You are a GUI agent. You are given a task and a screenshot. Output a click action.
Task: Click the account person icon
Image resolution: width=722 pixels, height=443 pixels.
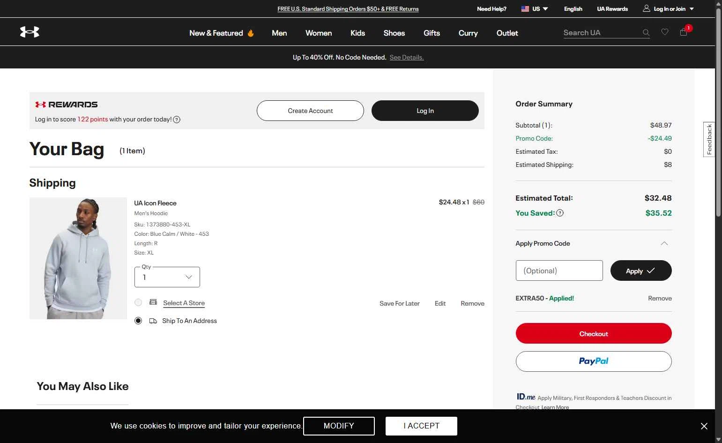(647, 8)
